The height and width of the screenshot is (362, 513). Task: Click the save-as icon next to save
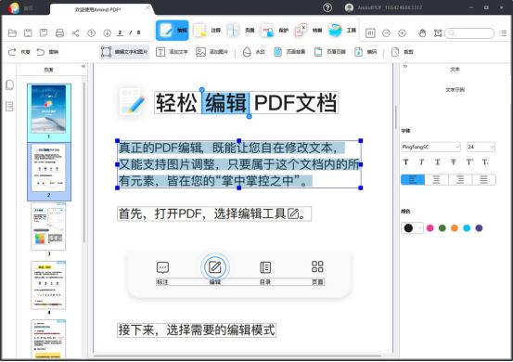[44, 32]
